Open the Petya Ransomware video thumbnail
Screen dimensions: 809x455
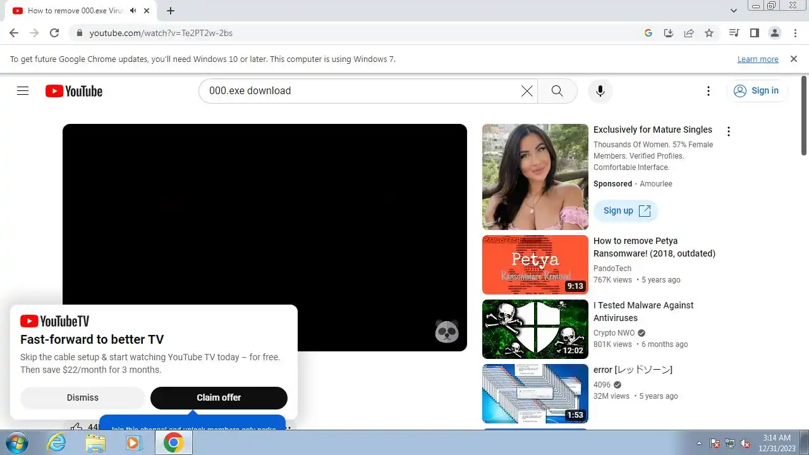(x=535, y=265)
